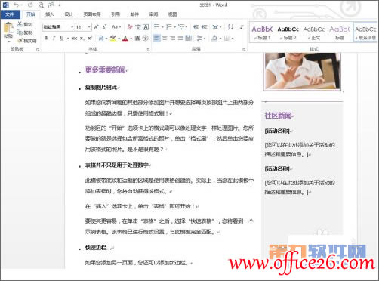Expand the font dialog launcher
Image resolution: width=379 pixels, height=281 pixels.
(148, 50)
